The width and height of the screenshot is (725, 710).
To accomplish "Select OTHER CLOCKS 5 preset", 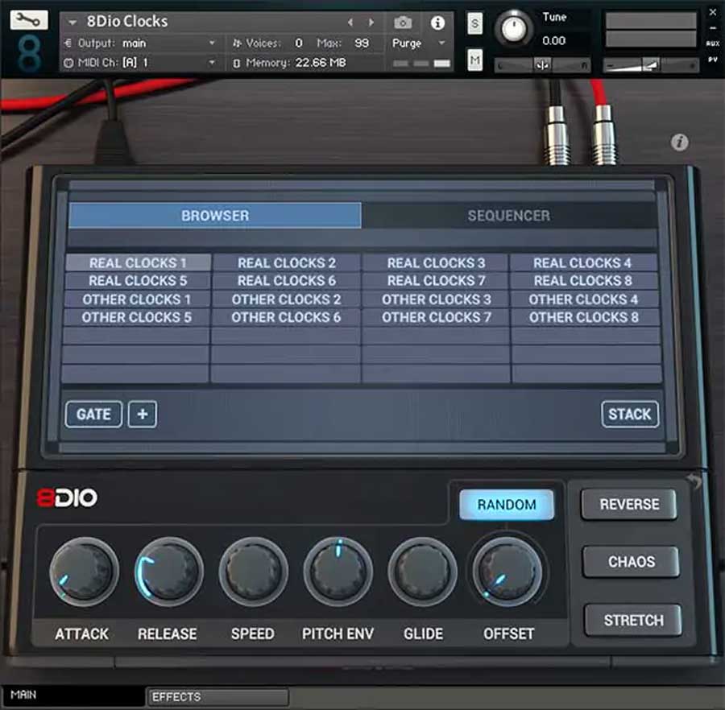I will pos(136,317).
